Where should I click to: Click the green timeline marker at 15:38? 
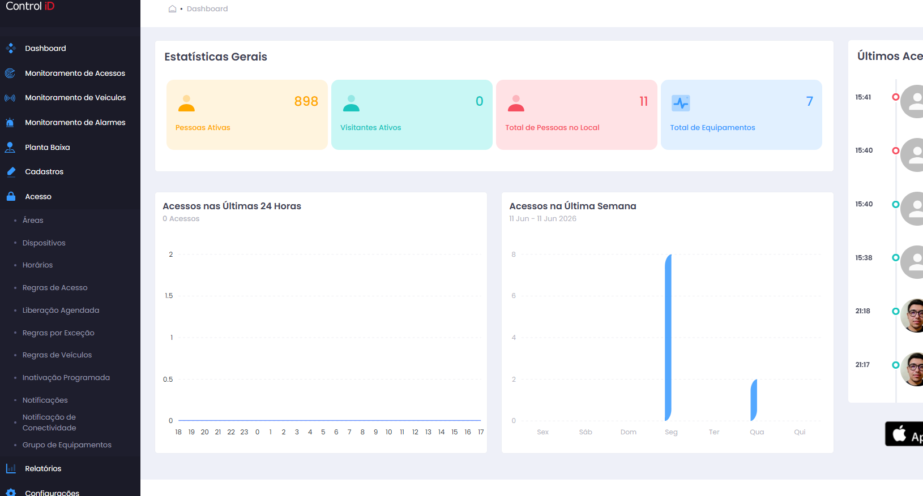(x=896, y=257)
